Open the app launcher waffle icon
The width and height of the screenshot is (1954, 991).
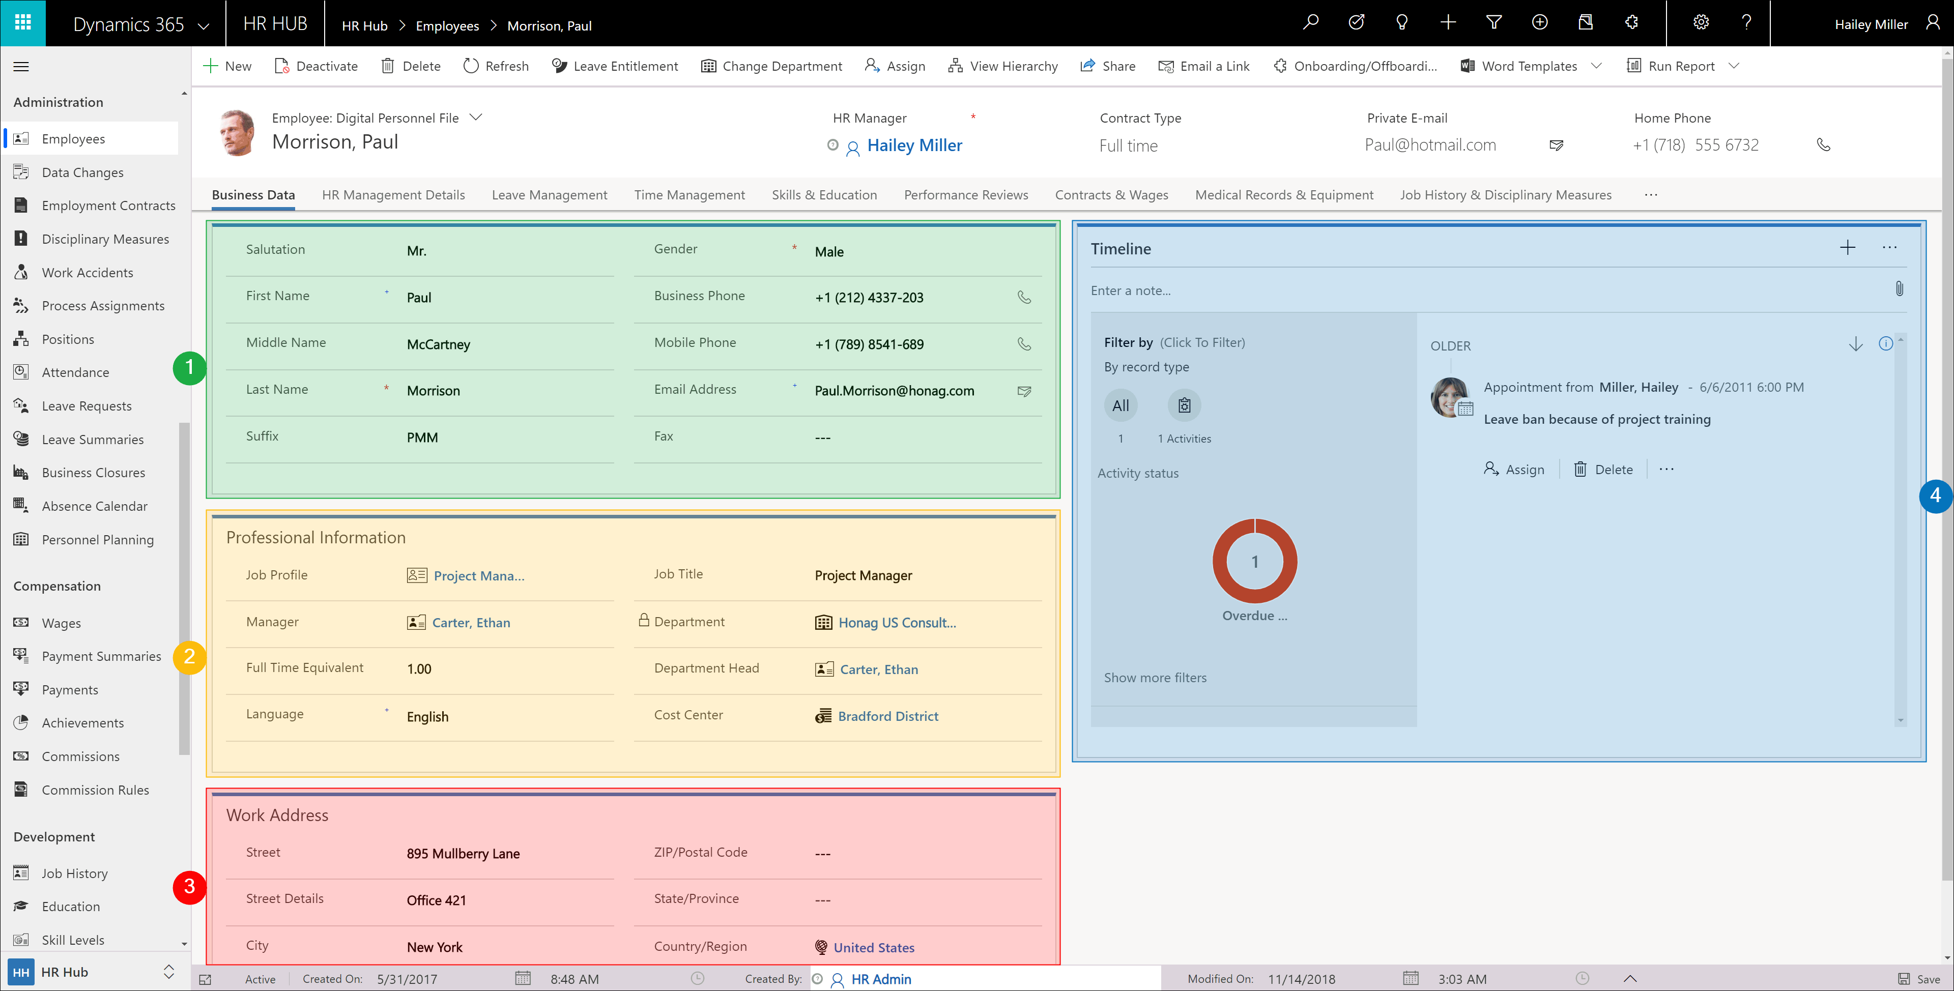23,23
